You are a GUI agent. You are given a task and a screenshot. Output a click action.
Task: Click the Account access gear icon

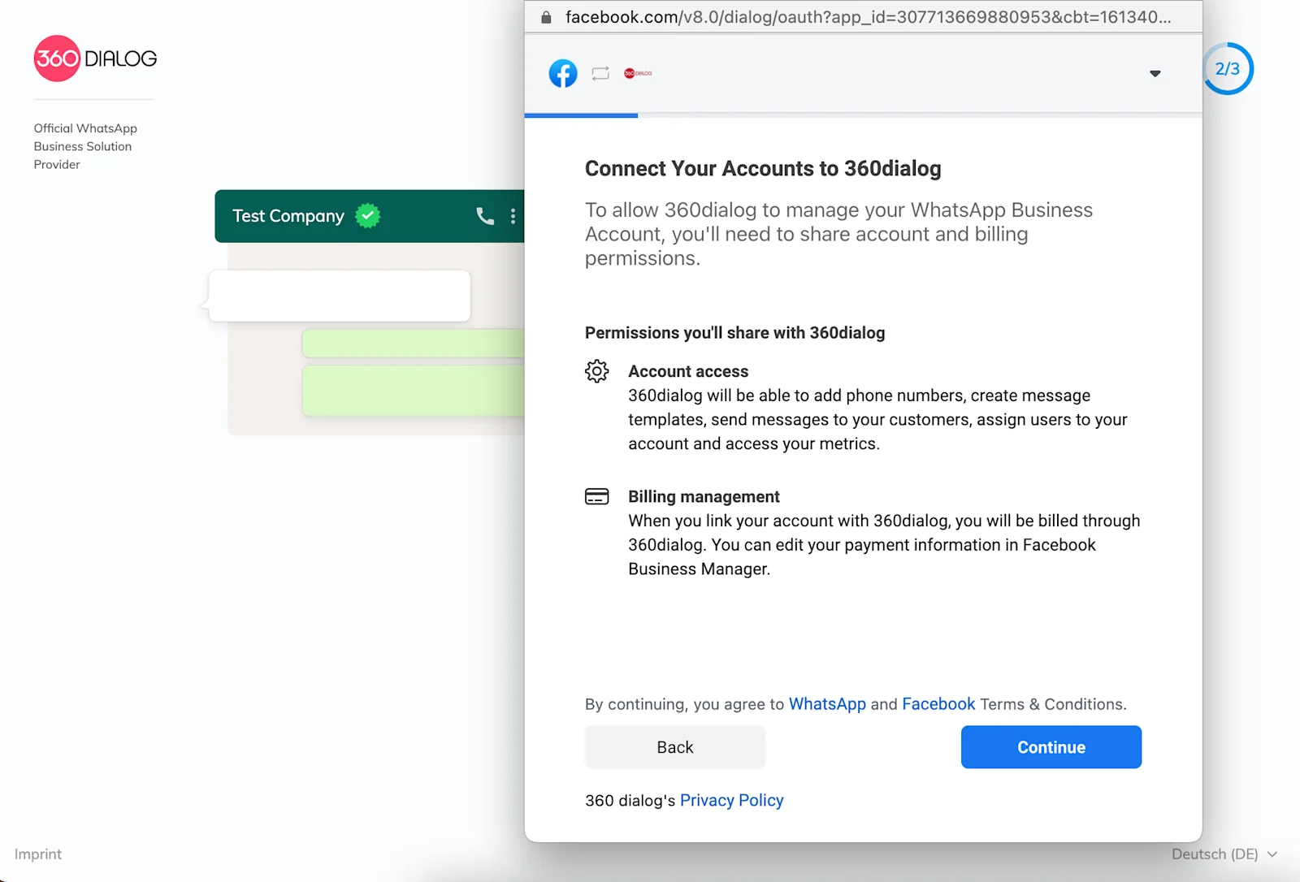[x=597, y=371]
